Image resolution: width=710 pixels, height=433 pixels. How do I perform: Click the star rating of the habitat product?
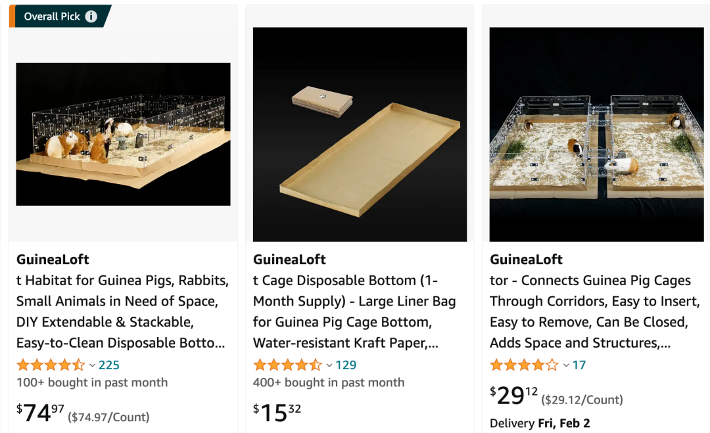(x=51, y=365)
